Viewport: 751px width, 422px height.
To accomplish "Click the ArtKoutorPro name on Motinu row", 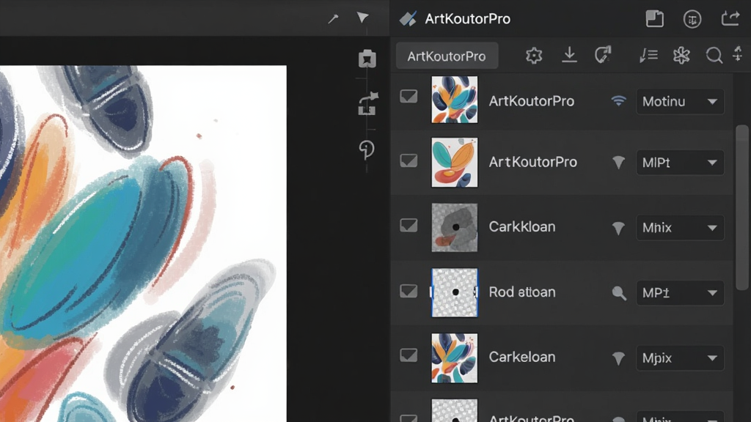I will [x=532, y=101].
